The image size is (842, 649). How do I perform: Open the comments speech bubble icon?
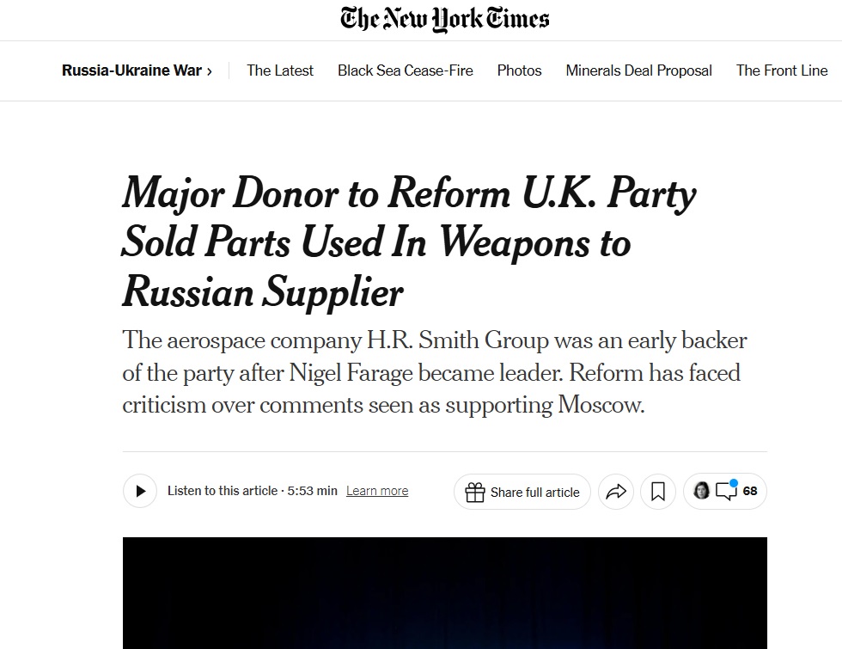click(727, 491)
